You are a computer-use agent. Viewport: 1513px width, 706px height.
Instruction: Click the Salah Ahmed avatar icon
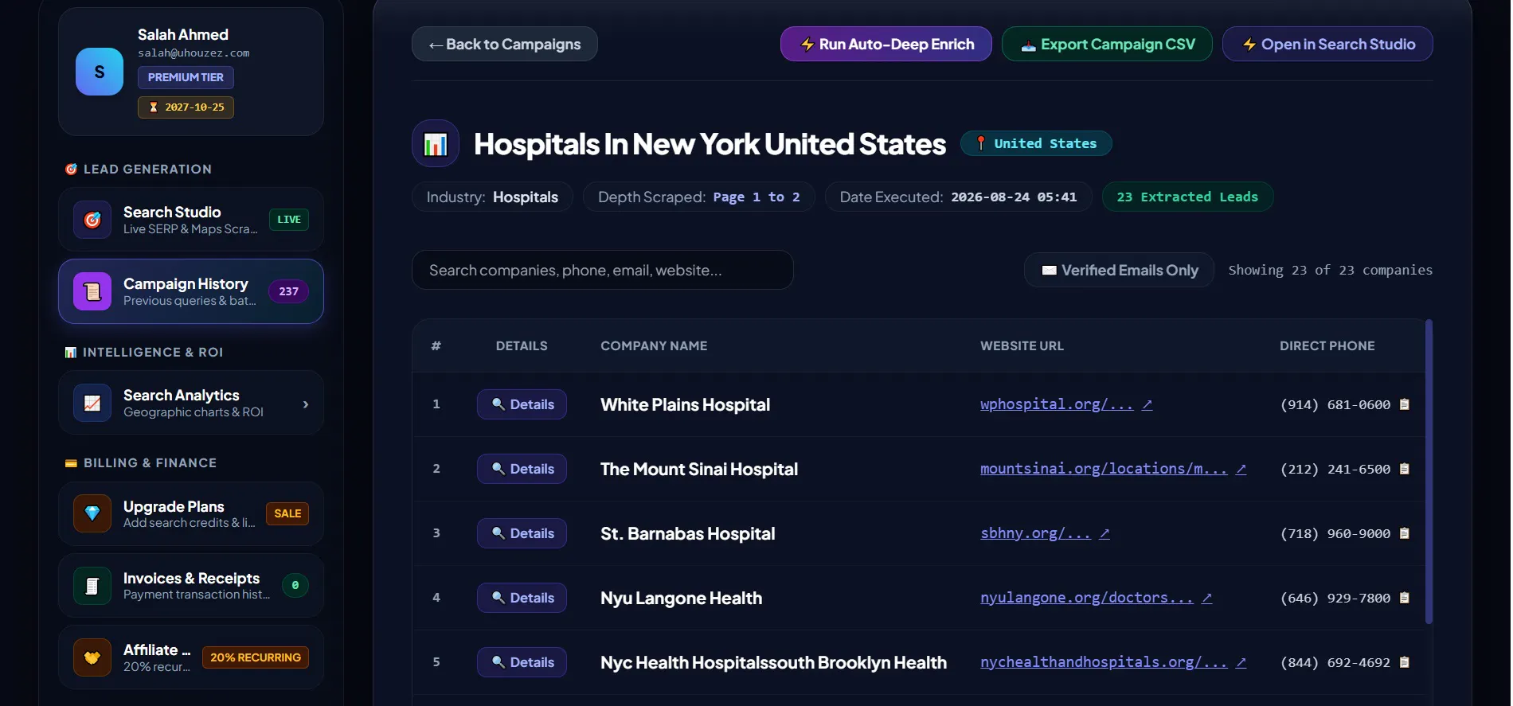coord(100,72)
